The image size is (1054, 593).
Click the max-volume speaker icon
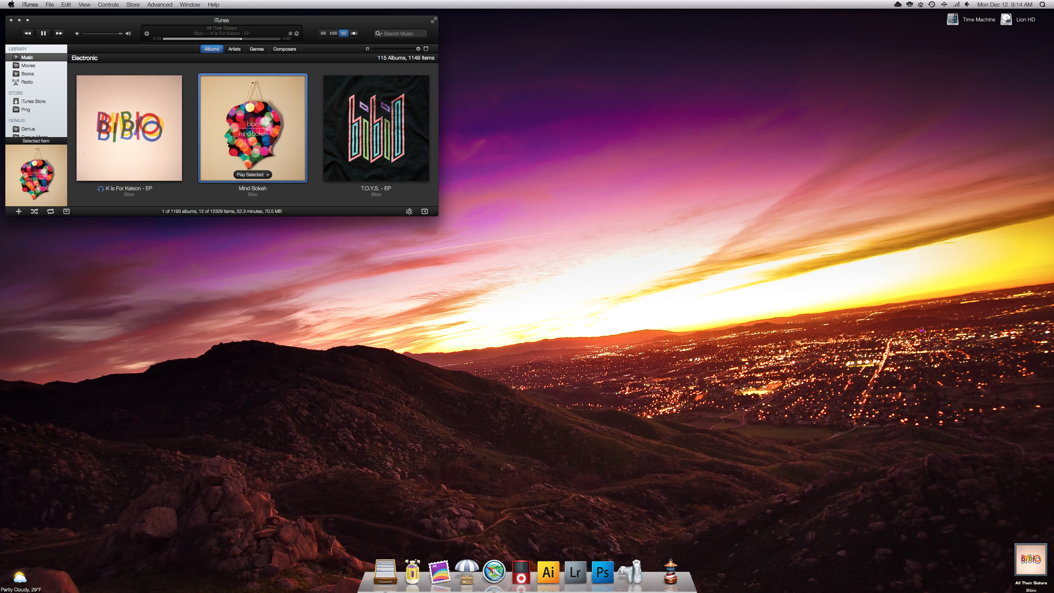(128, 33)
